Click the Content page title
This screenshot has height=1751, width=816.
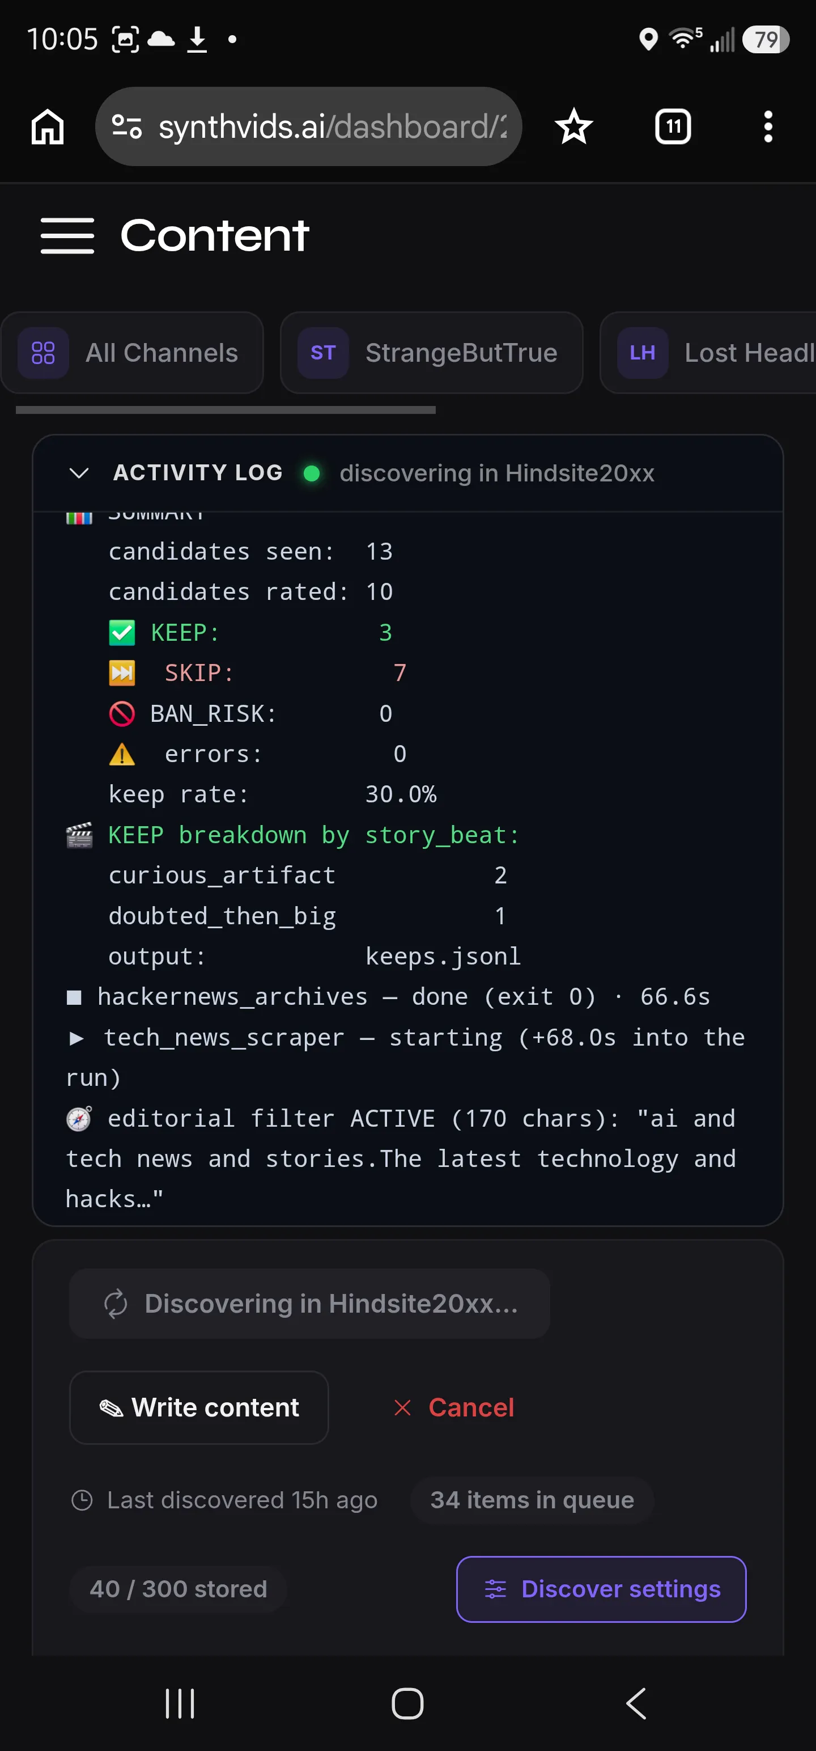click(x=215, y=236)
